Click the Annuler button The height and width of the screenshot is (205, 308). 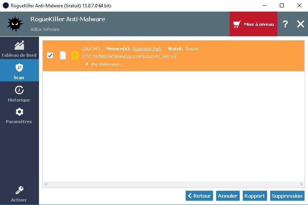228,196
